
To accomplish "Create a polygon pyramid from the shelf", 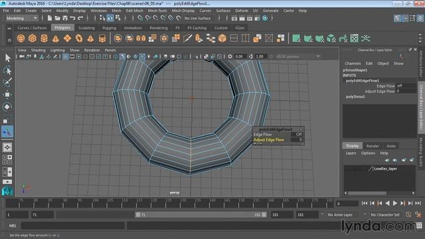I will tap(90, 39).
